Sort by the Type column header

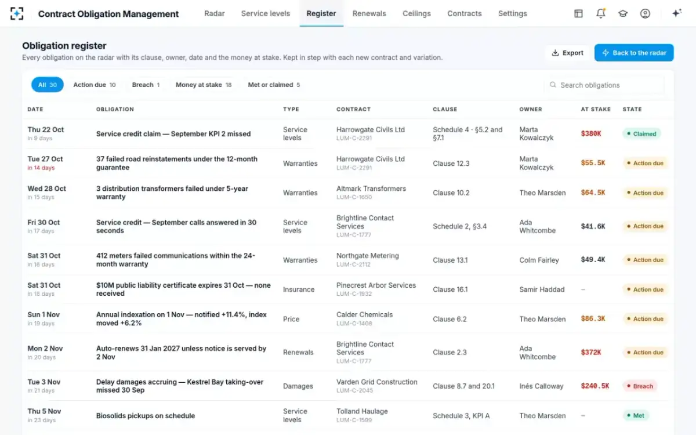pyautogui.click(x=291, y=109)
